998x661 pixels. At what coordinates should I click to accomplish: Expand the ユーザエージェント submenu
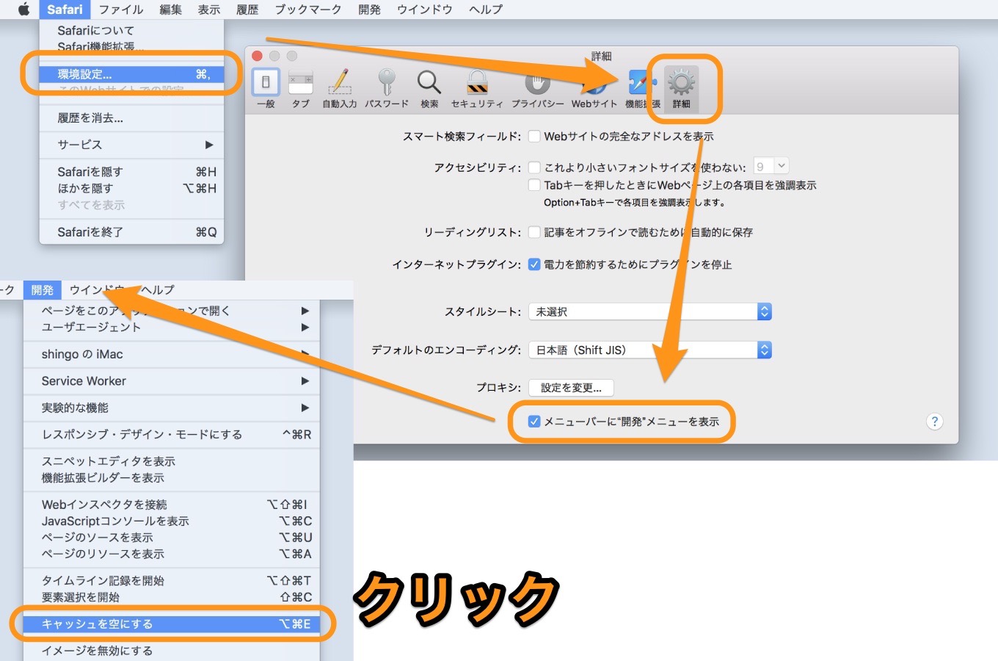[172, 327]
